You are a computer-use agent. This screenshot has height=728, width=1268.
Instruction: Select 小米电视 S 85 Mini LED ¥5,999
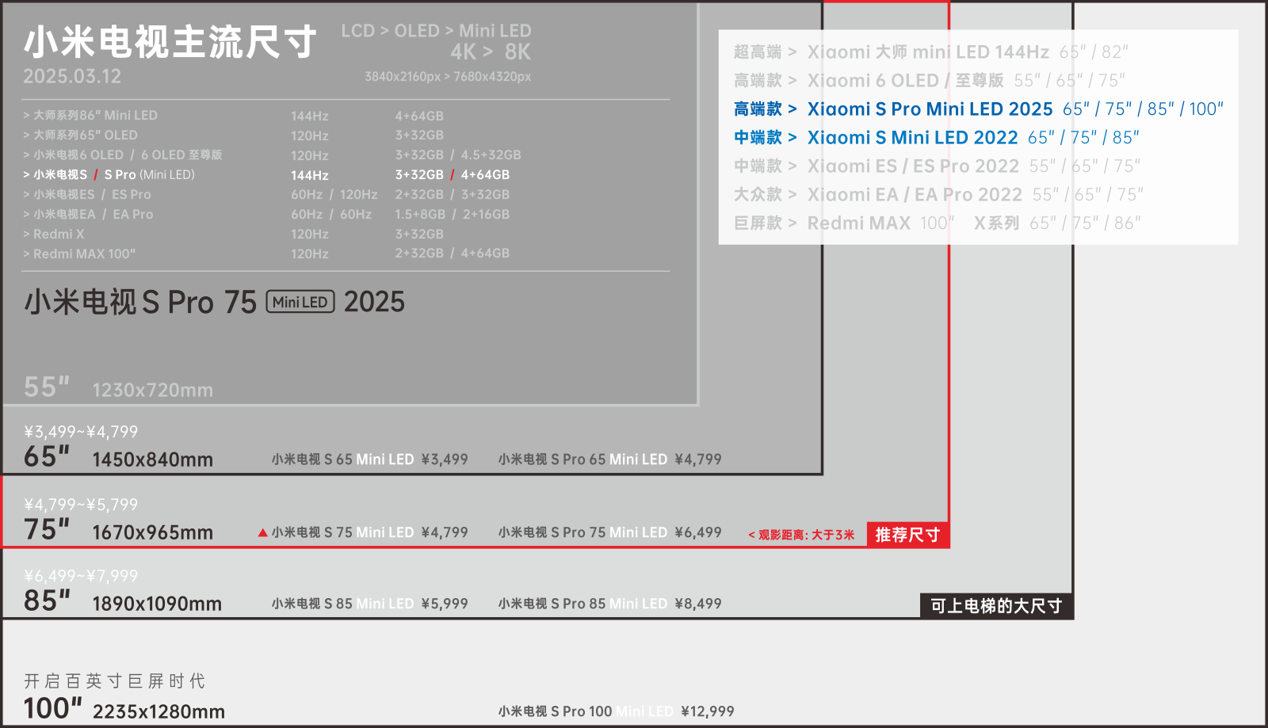[x=370, y=604]
